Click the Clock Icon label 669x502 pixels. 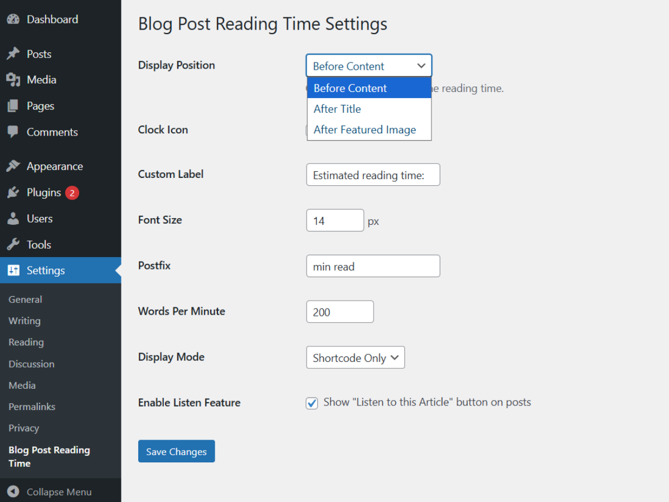tap(163, 129)
